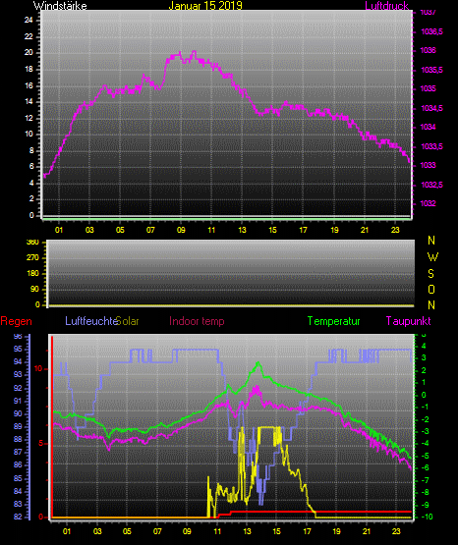Click hour 13 on bottom chart axis

[247, 531]
